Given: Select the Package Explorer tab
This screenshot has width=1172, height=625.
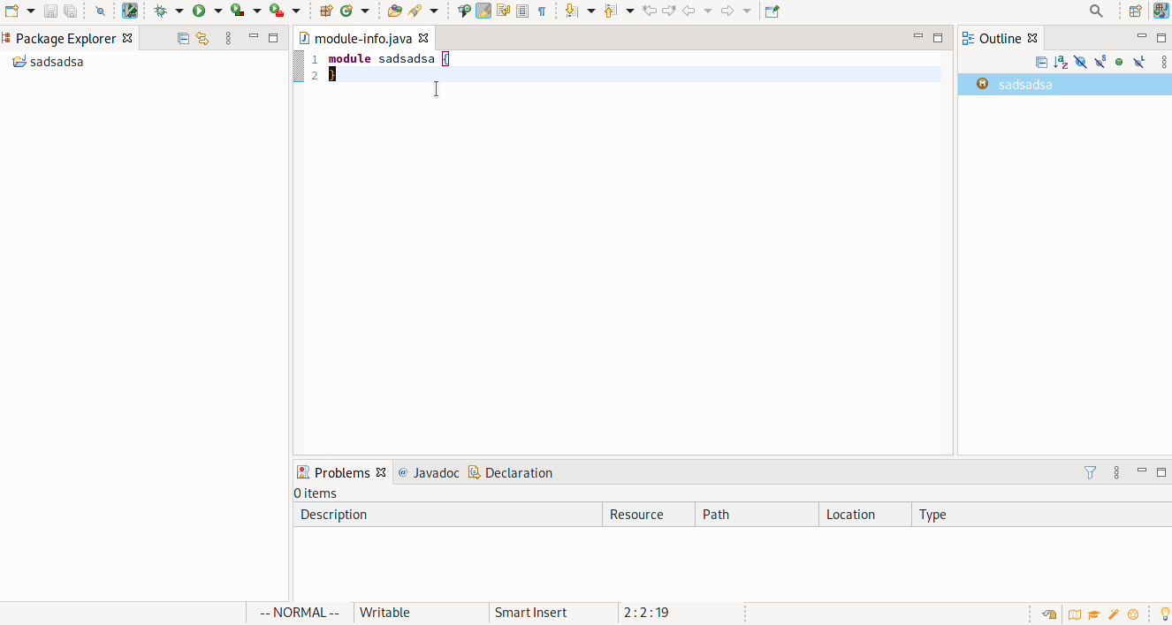Looking at the screenshot, I should pyautogui.click(x=67, y=38).
